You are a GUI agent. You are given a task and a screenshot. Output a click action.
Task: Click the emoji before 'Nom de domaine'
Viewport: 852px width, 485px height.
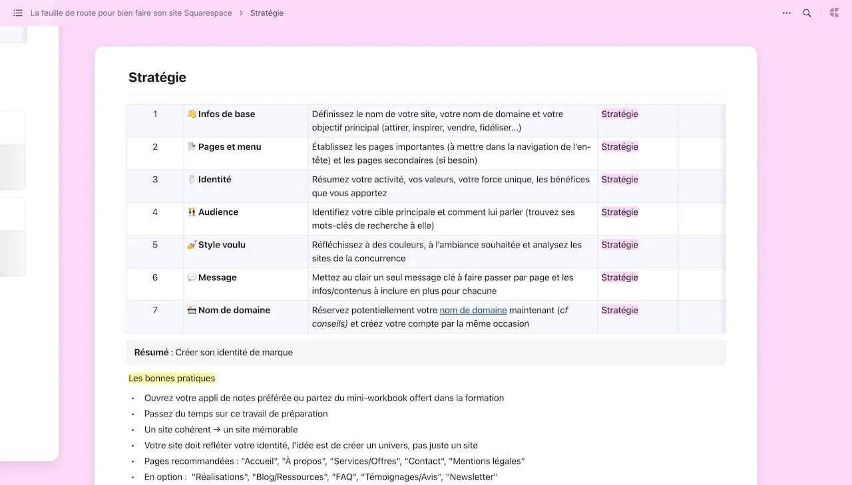tap(192, 309)
